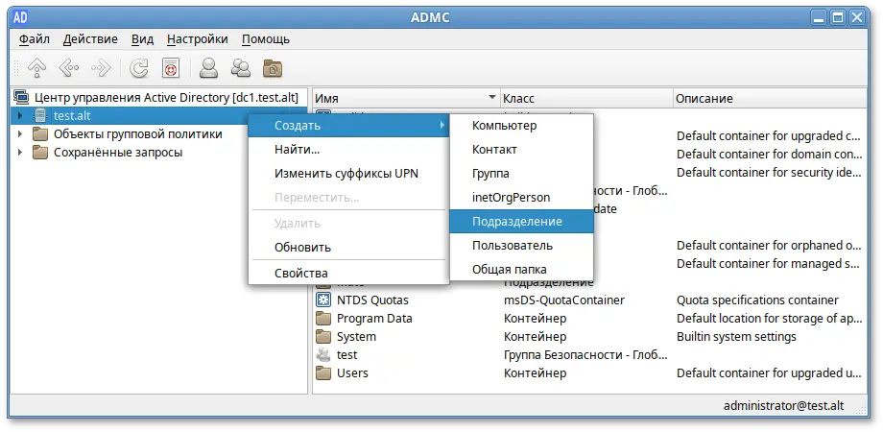Select Сохранённые запросы in tree

coord(118,153)
